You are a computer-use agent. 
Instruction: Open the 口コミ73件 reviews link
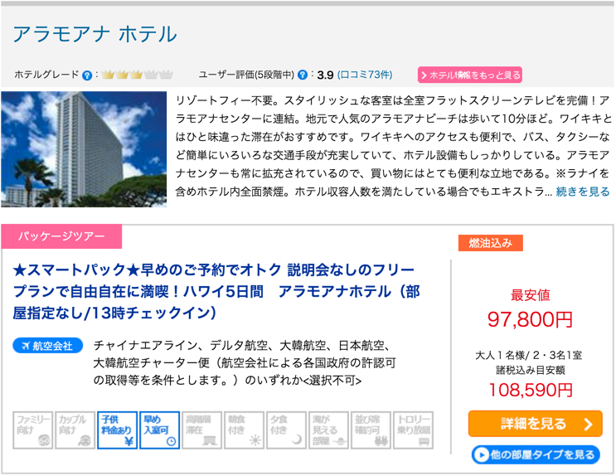point(365,75)
